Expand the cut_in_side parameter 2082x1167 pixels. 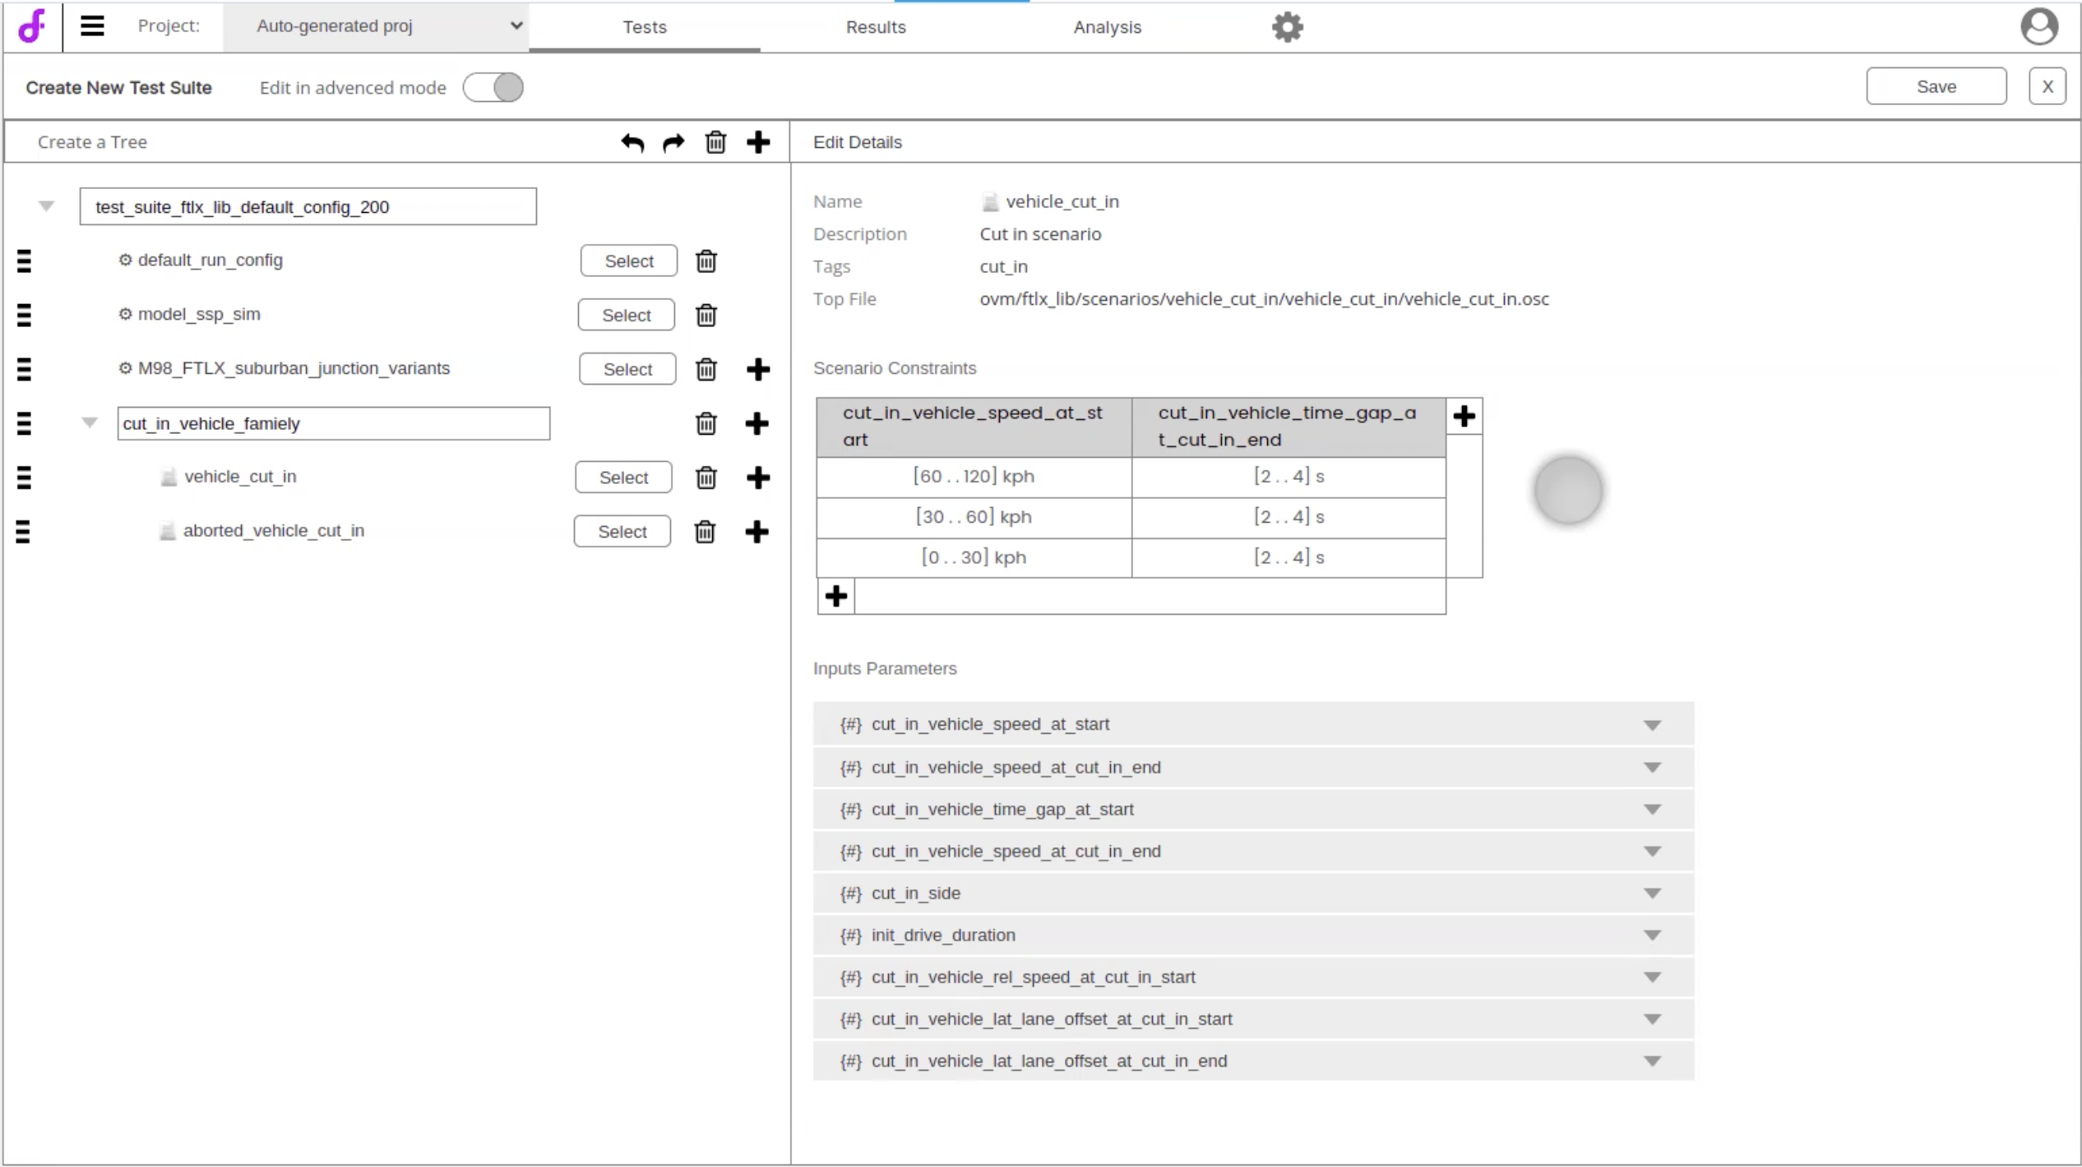click(x=1652, y=893)
